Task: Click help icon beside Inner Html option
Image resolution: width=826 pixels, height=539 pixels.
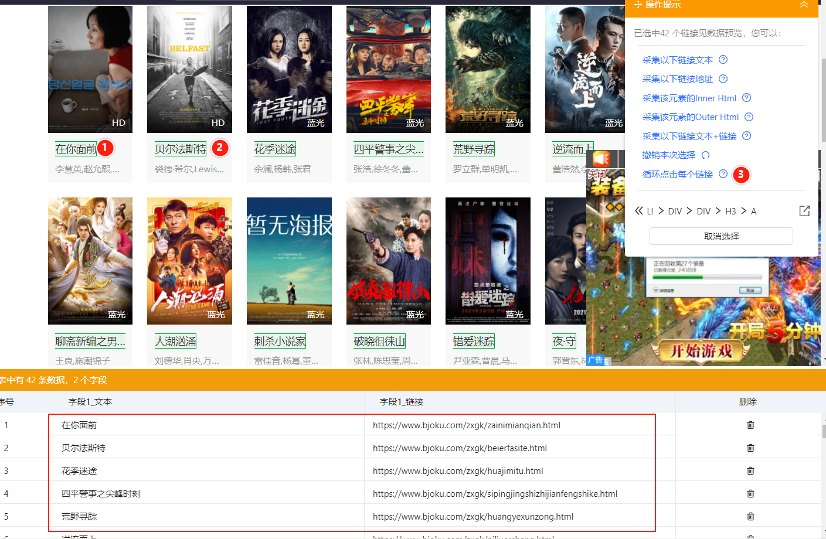Action: point(746,98)
